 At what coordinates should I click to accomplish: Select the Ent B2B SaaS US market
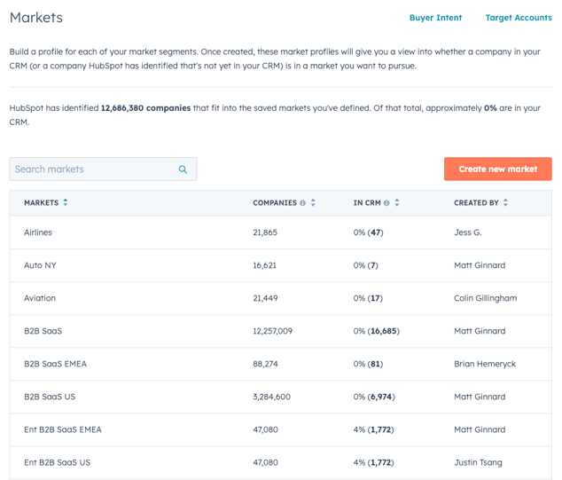[57, 462]
